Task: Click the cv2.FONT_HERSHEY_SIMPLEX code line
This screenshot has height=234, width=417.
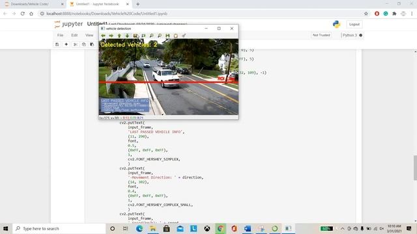Action: tap(154, 159)
